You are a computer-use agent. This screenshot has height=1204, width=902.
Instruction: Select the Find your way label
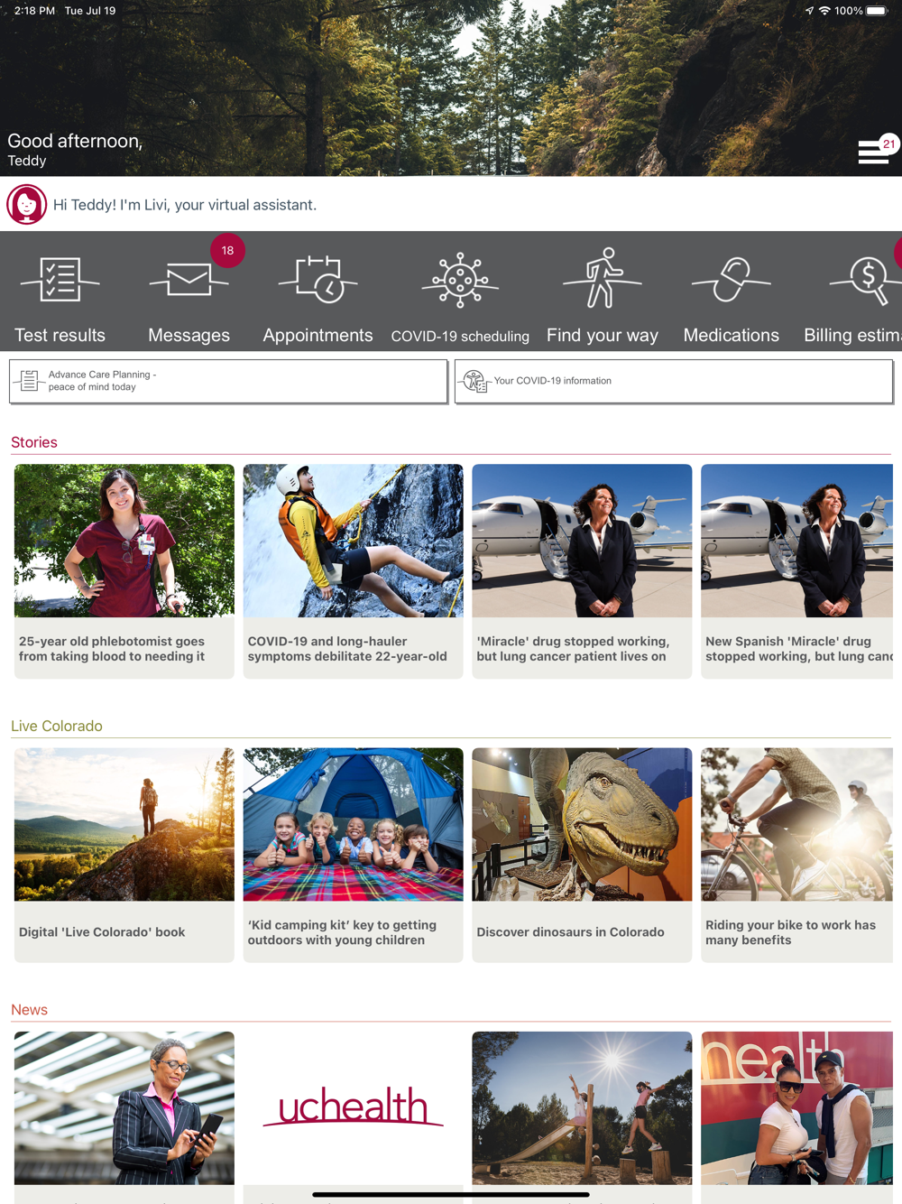pyautogui.click(x=603, y=335)
